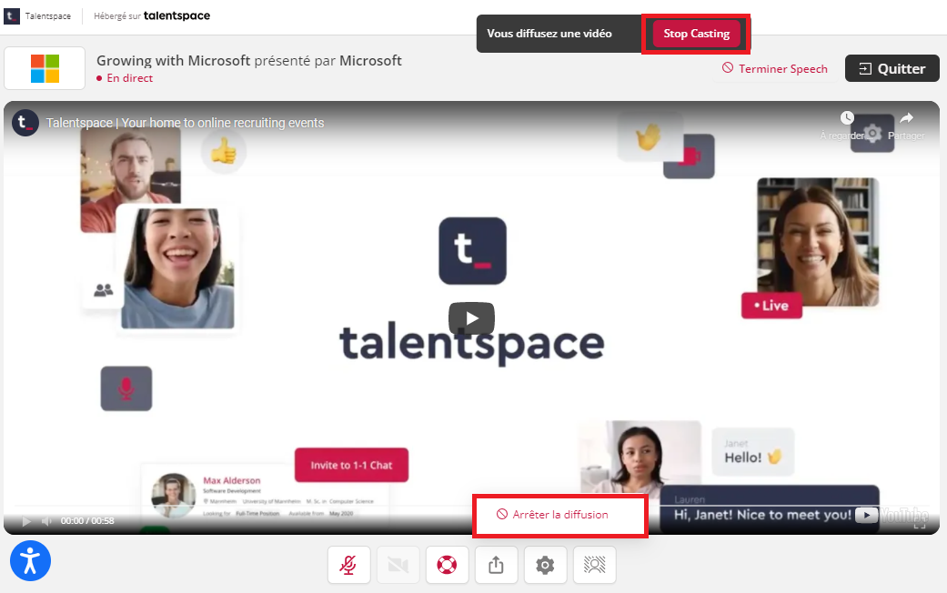Click the Partager share arrow icon

906,117
